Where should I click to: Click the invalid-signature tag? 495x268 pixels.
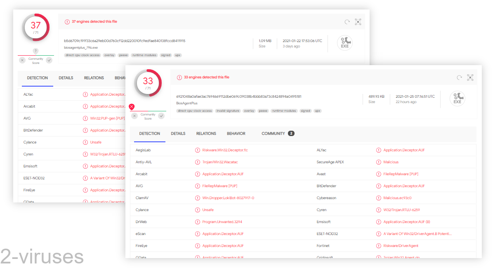coord(227,111)
